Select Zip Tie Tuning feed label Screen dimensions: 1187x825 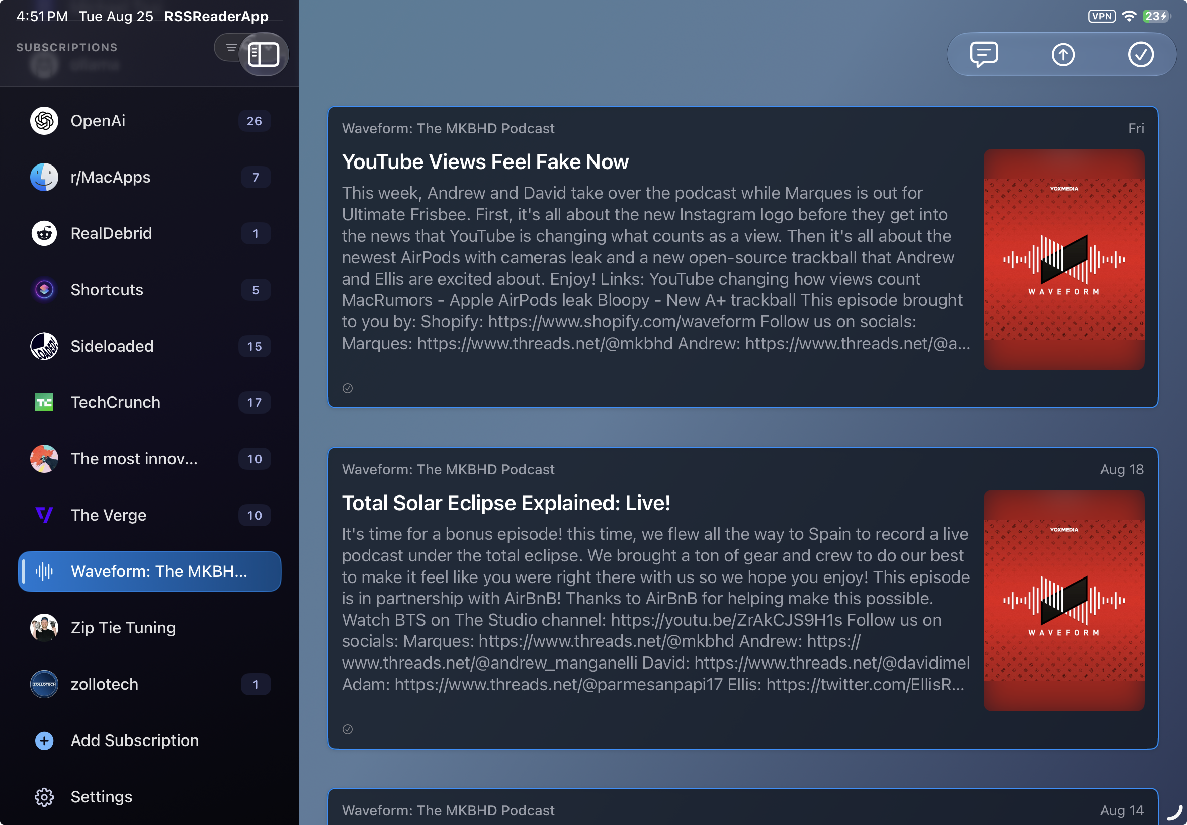123,628
